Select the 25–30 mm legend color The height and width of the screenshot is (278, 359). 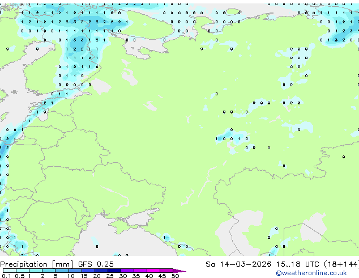[114, 271]
